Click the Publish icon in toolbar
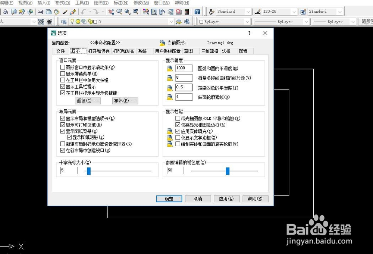 coord(22,12)
